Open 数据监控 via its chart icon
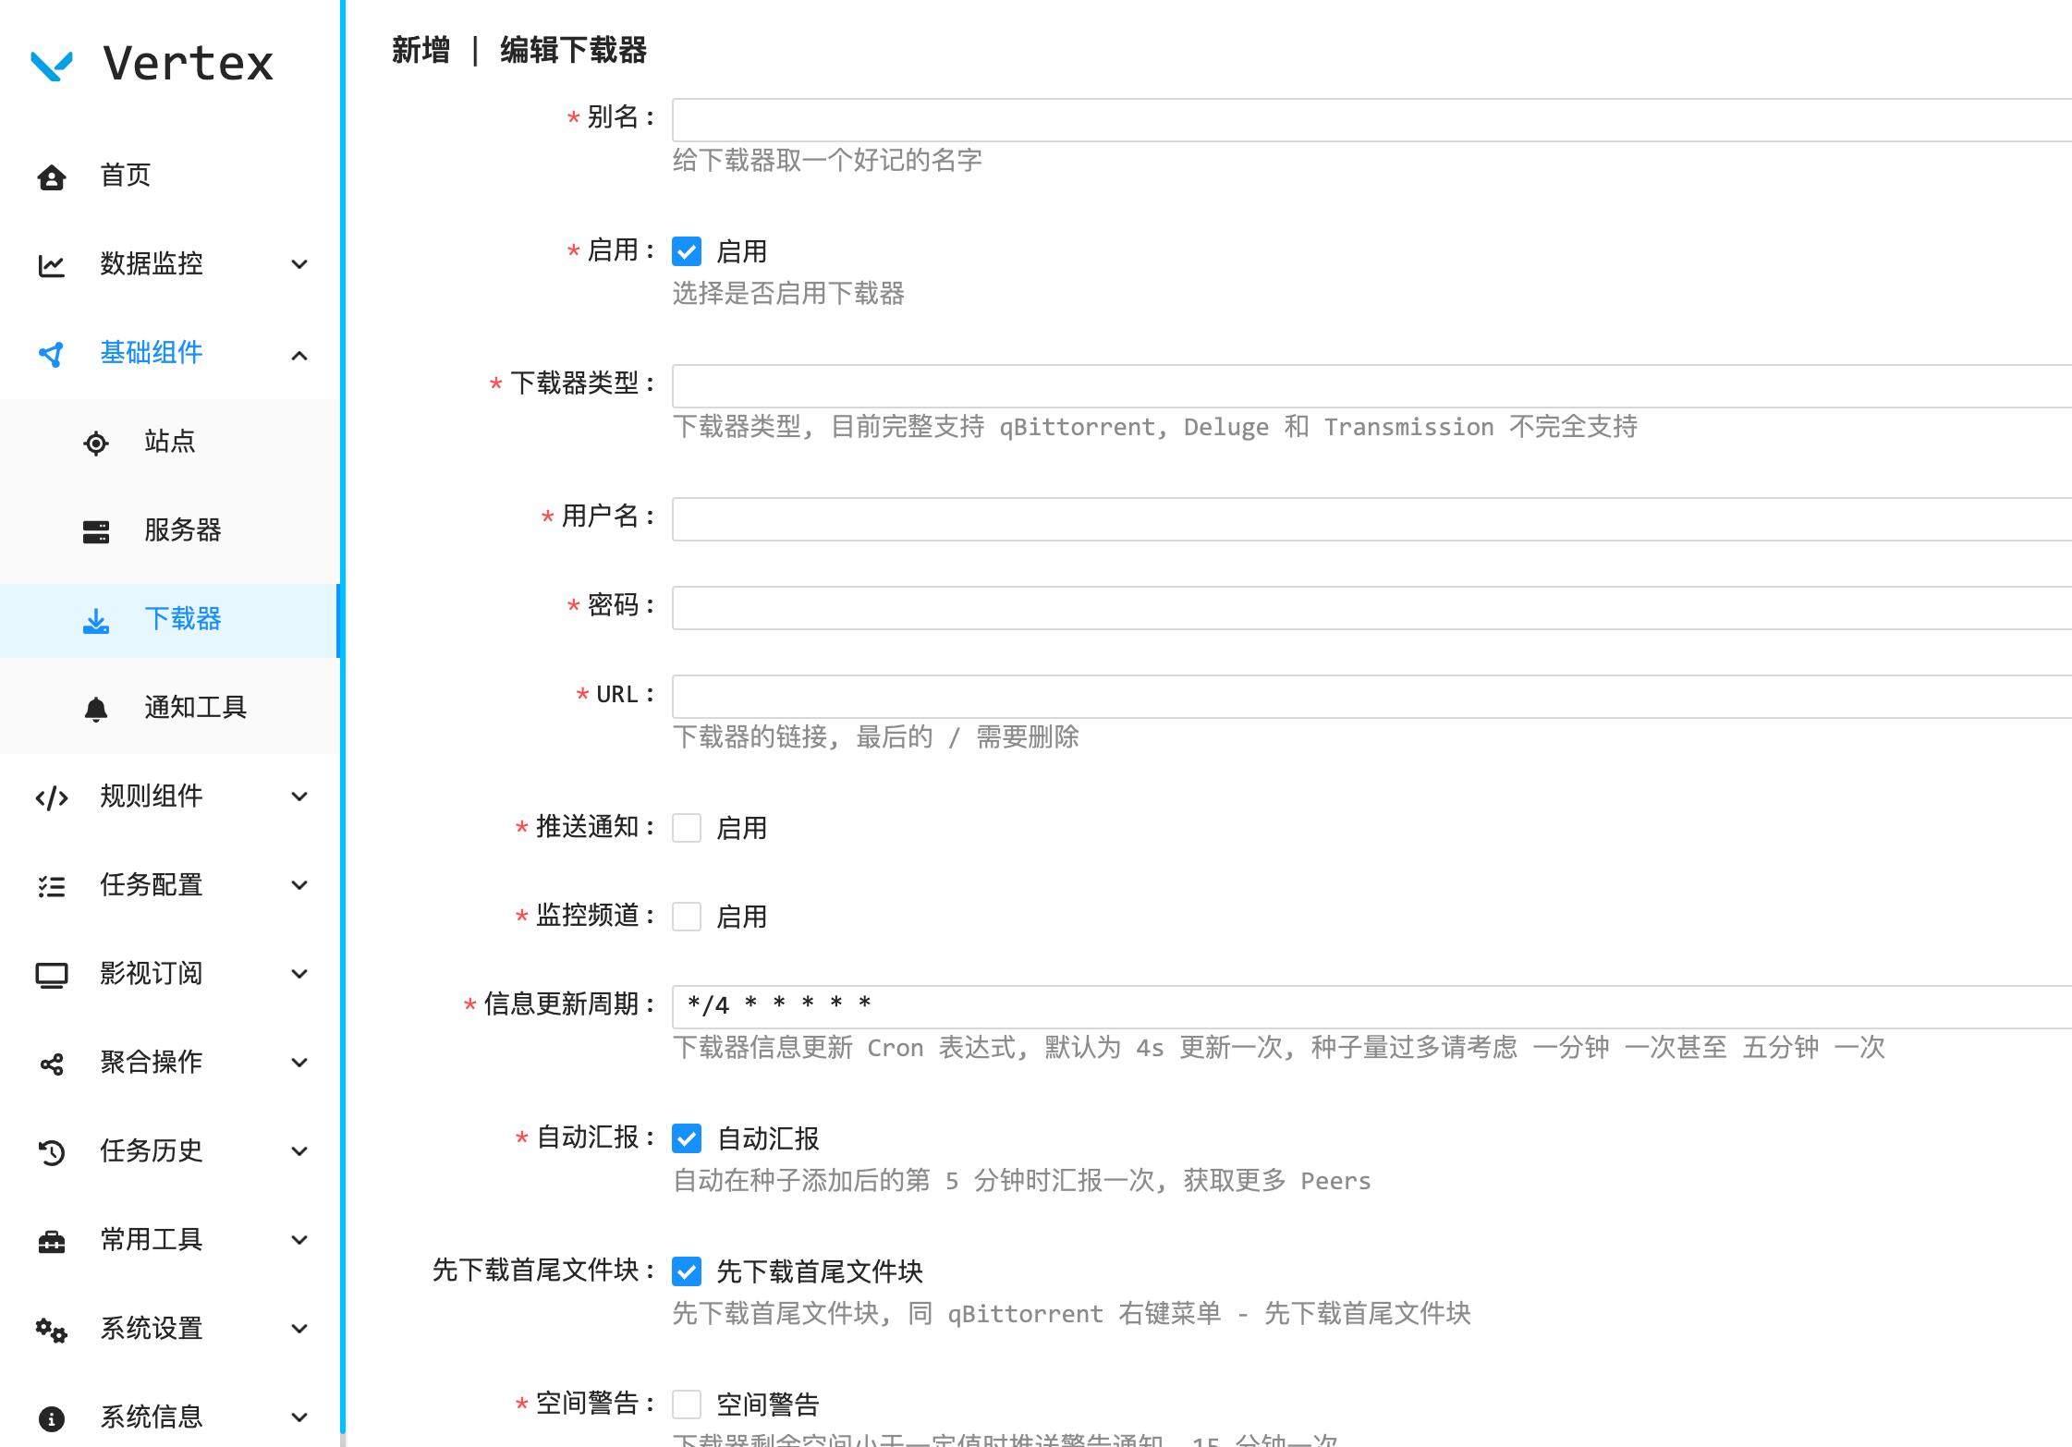The image size is (2072, 1447). point(51,264)
